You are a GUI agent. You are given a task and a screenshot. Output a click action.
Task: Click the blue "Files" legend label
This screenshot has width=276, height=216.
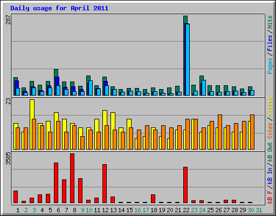(270, 43)
